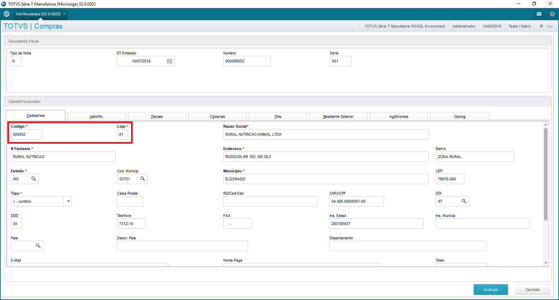Viewport: 559px width, 300px height.
Task: Click the Razao Social input field
Action: coord(326,134)
